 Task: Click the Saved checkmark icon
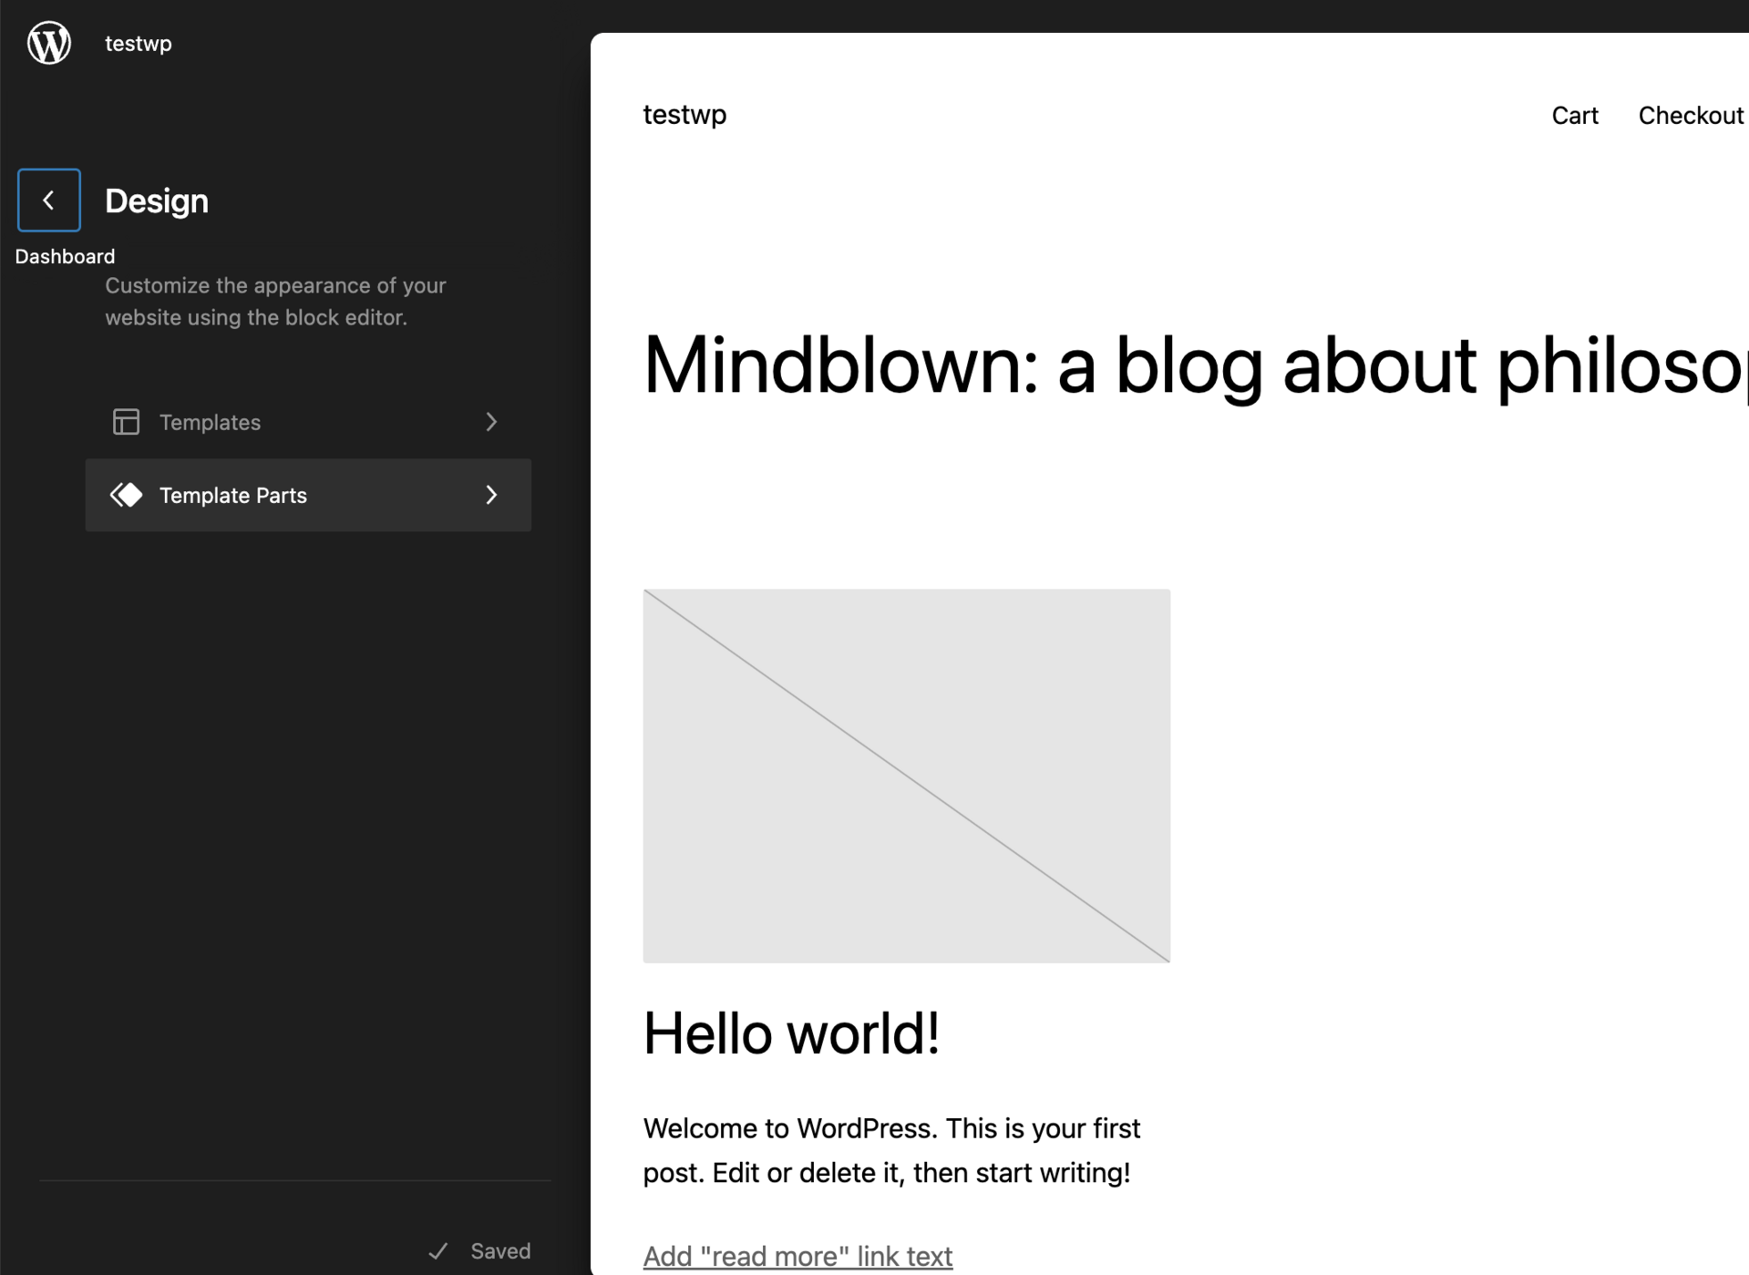438,1251
